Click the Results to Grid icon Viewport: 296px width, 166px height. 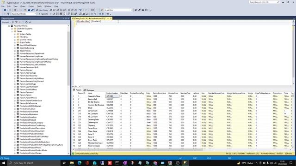click(x=84, y=14)
